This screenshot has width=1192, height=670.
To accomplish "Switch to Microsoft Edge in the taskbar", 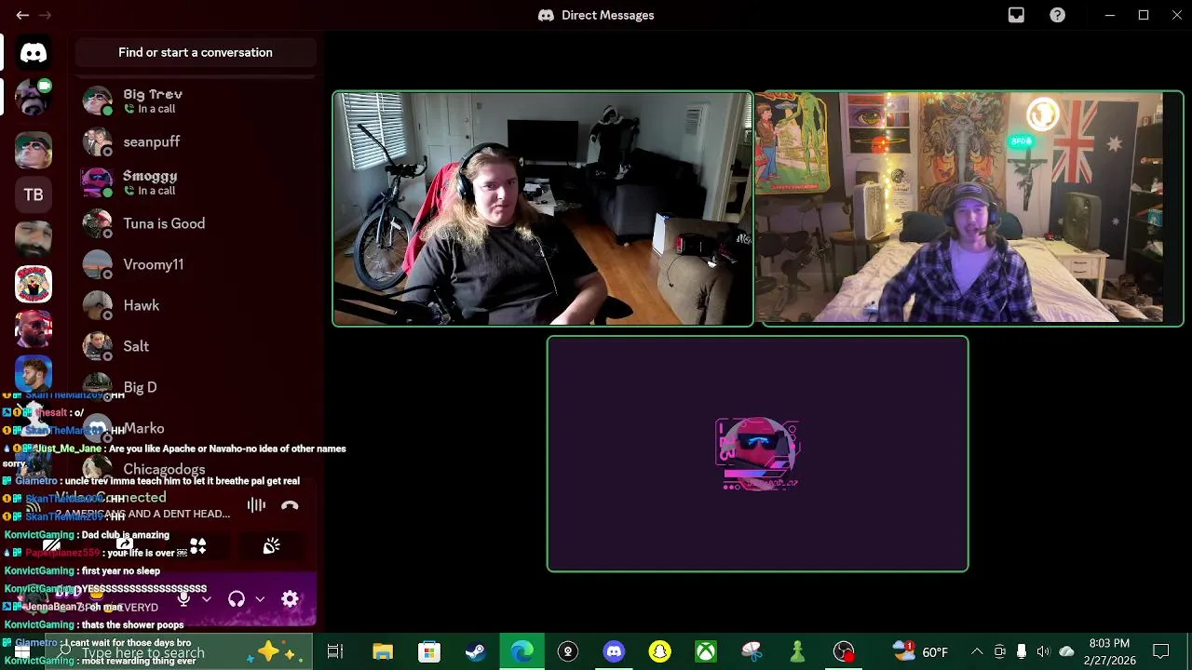I will coord(521,651).
